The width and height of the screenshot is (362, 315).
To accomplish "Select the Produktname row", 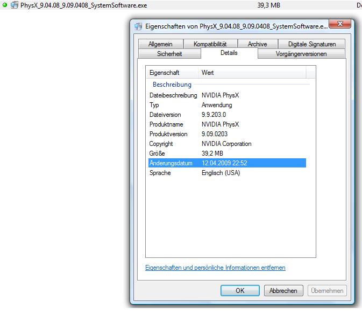I will click(227, 124).
